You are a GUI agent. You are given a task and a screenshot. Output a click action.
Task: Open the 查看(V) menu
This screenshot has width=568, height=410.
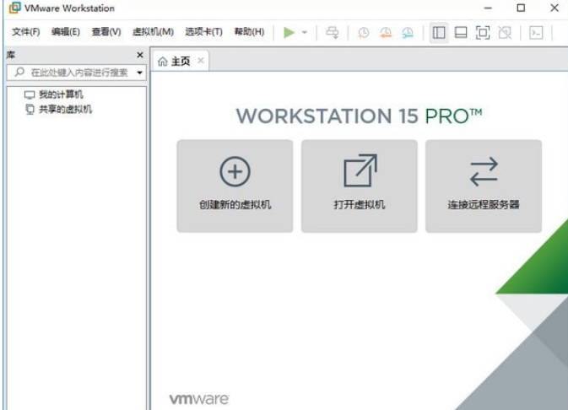pyautogui.click(x=106, y=32)
